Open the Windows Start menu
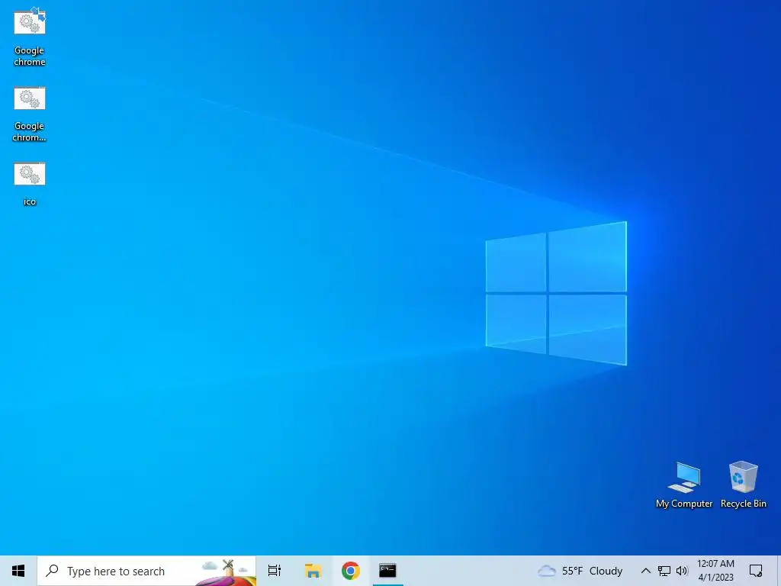781x586 pixels. point(18,571)
